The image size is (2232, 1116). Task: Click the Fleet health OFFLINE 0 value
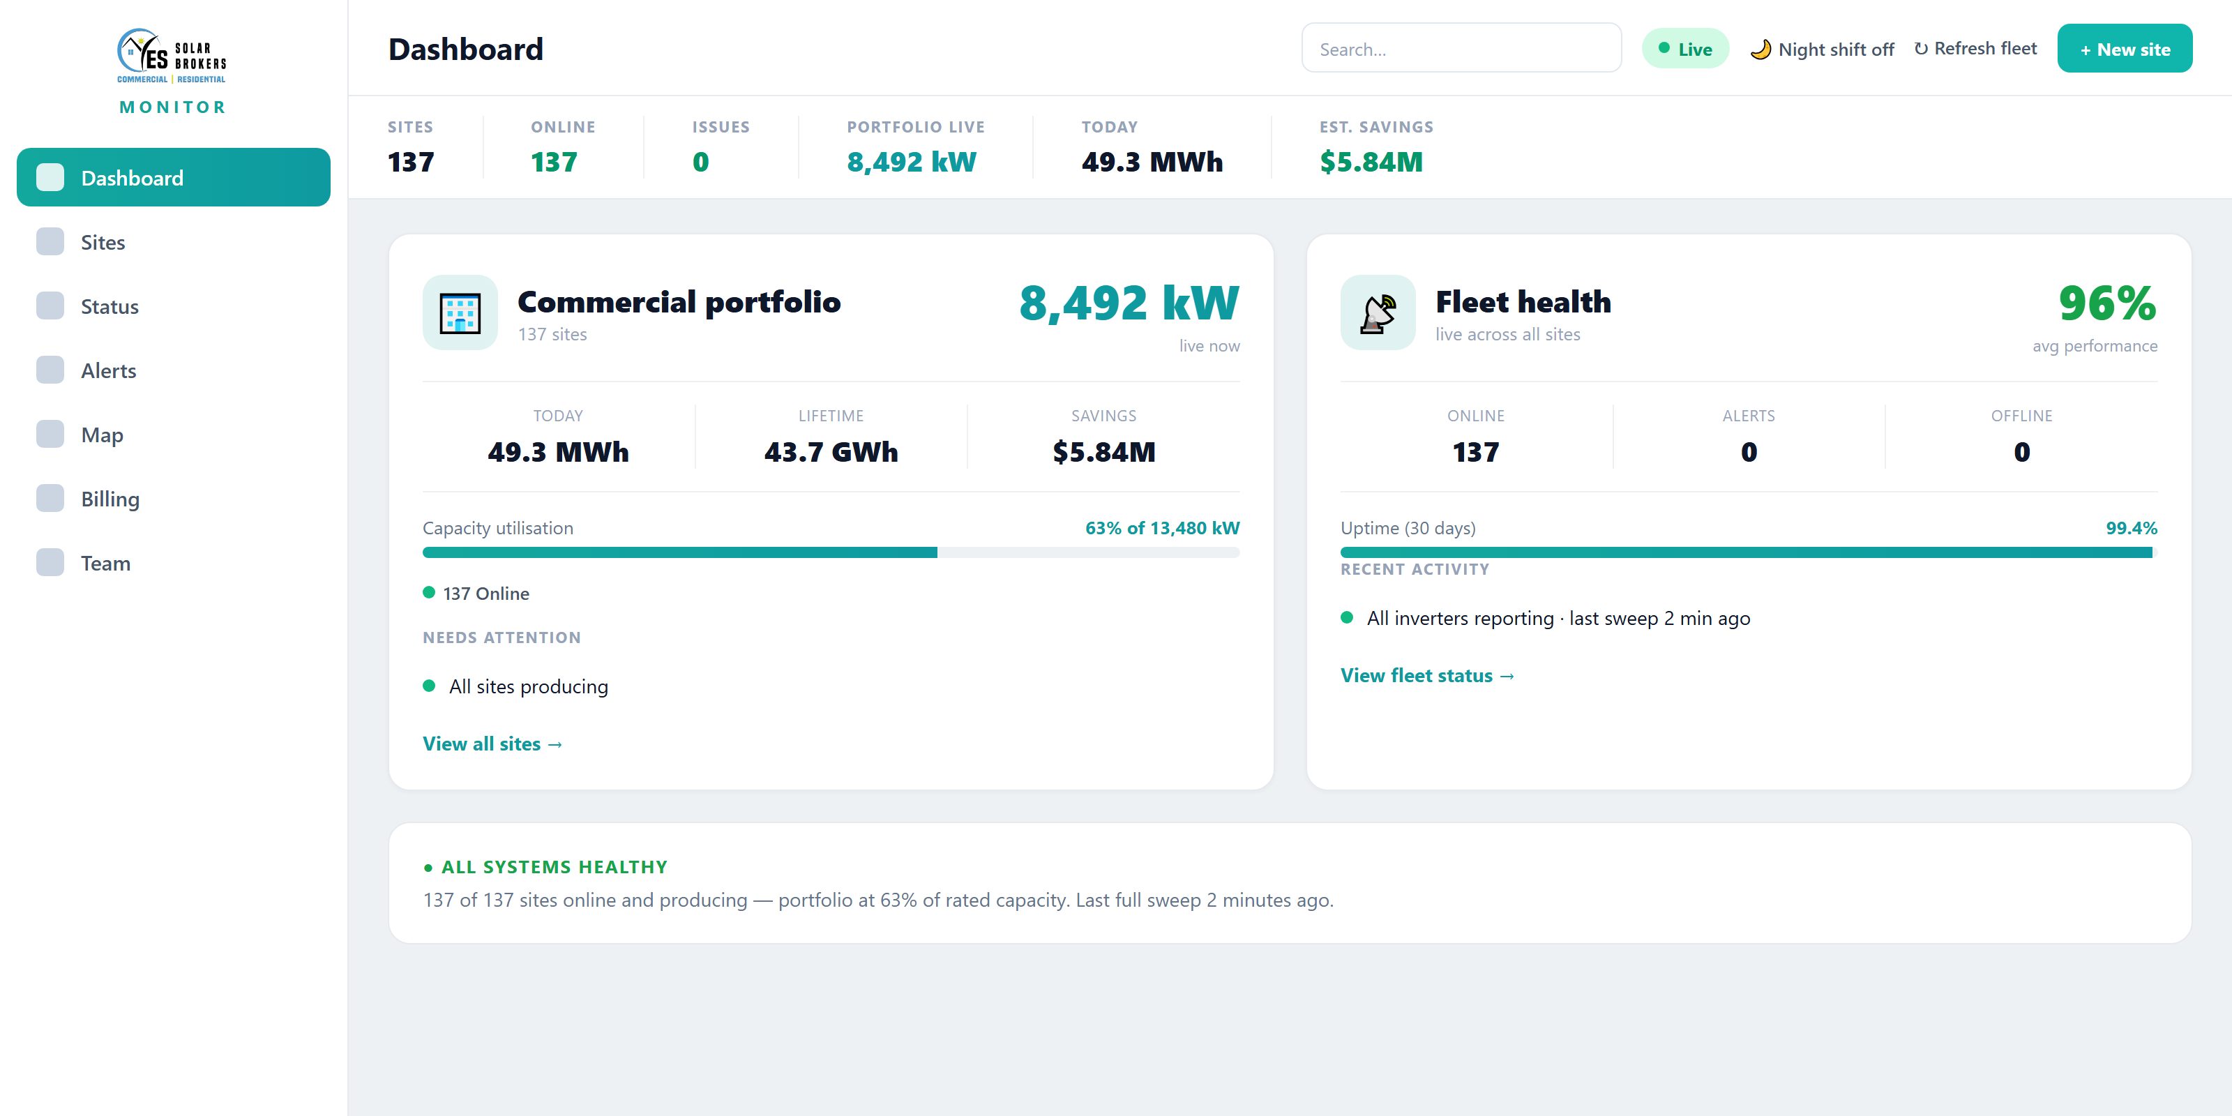(2021, 451)
